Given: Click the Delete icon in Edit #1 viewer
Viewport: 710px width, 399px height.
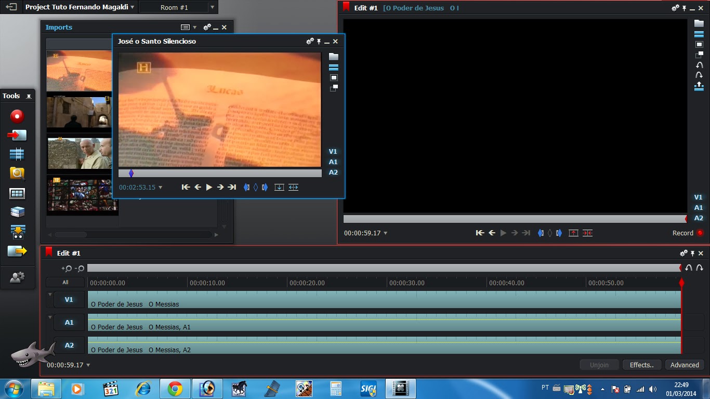Looking at the screenshot, I should (587, 233).
